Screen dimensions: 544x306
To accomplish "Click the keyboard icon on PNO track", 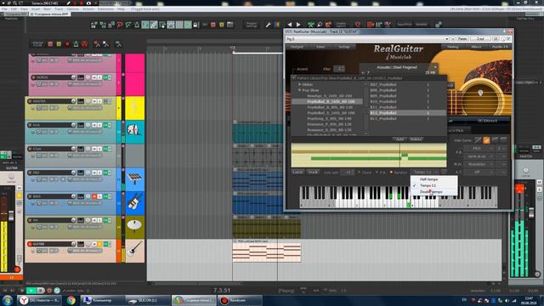I will 134,179.
